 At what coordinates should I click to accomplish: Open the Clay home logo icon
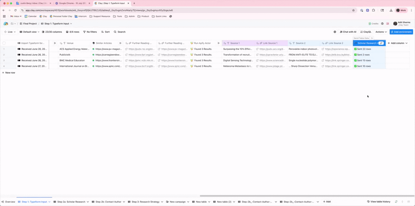pyautogui.click(x=6, y=24)
